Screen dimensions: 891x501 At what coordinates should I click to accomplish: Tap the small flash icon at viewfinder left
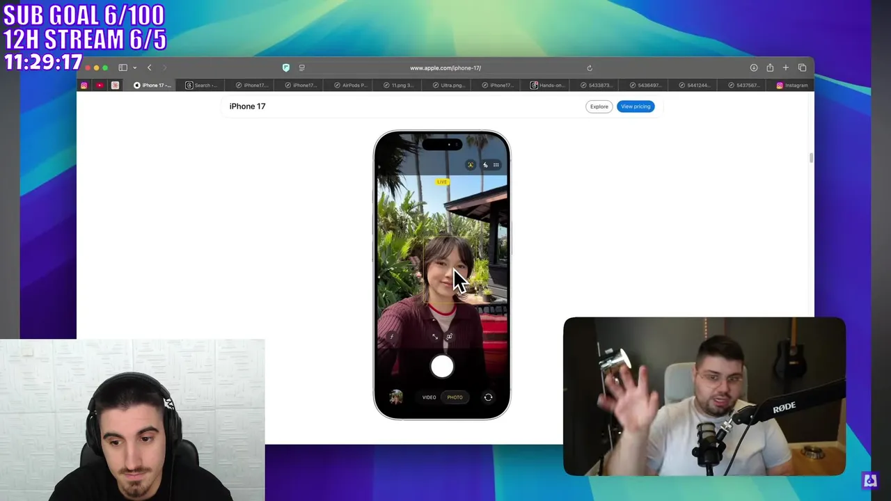tap(392, 337)
